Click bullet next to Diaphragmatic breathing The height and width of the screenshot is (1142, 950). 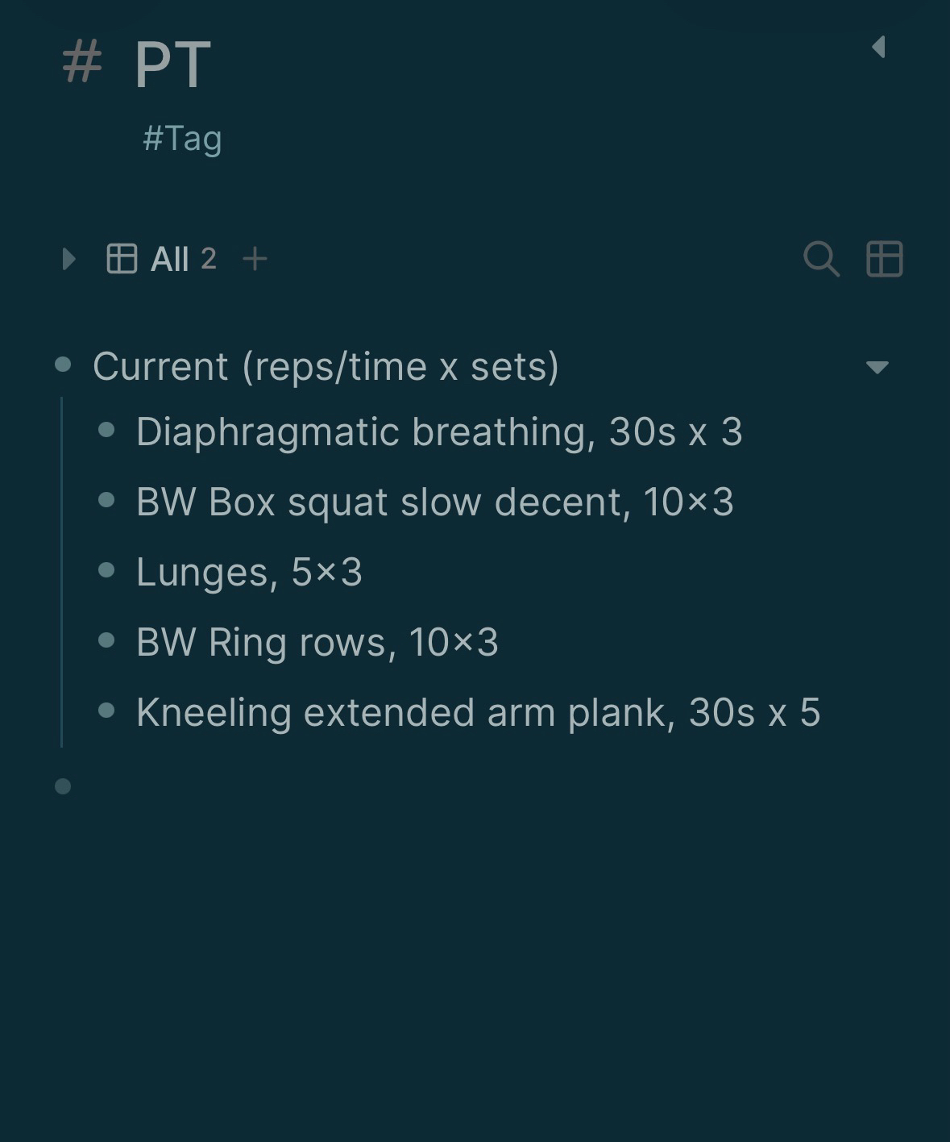[x=106, y=431]
